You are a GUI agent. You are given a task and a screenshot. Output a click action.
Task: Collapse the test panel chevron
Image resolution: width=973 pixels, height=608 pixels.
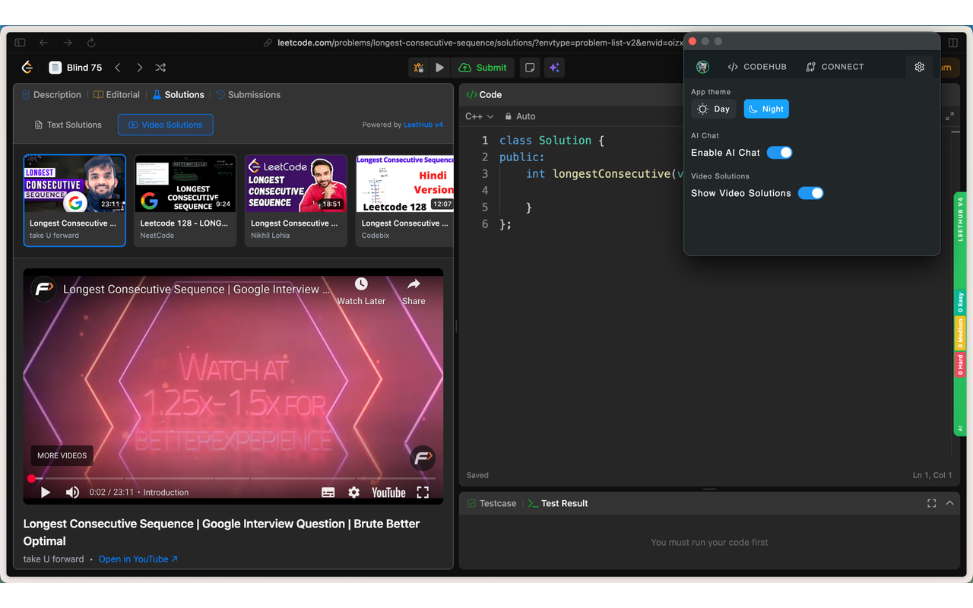point(949,503)
